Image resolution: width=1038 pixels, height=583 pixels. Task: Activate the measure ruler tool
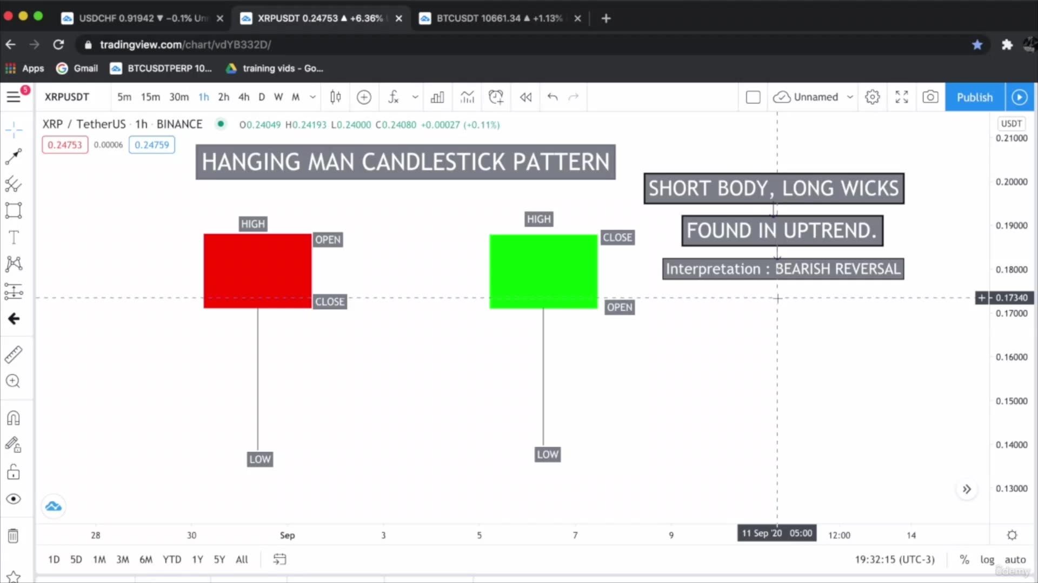pos(14,354)
